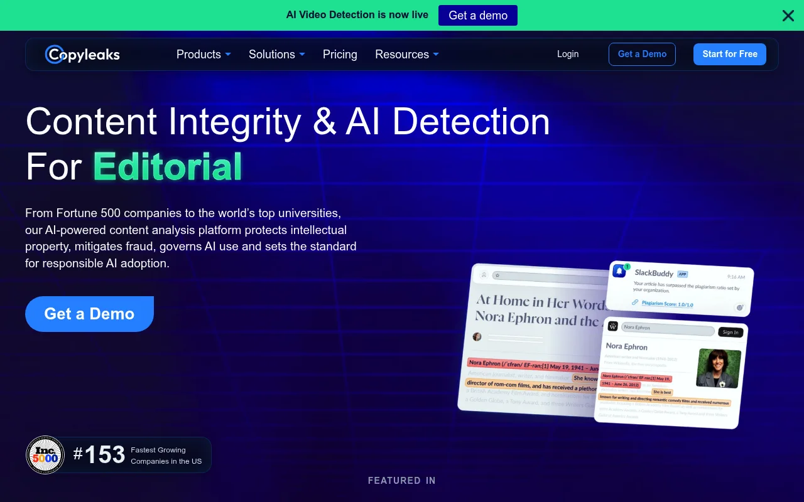Click the "#153" ranking number
Viewport: 804px width, 502px height.
pos(99,455)
